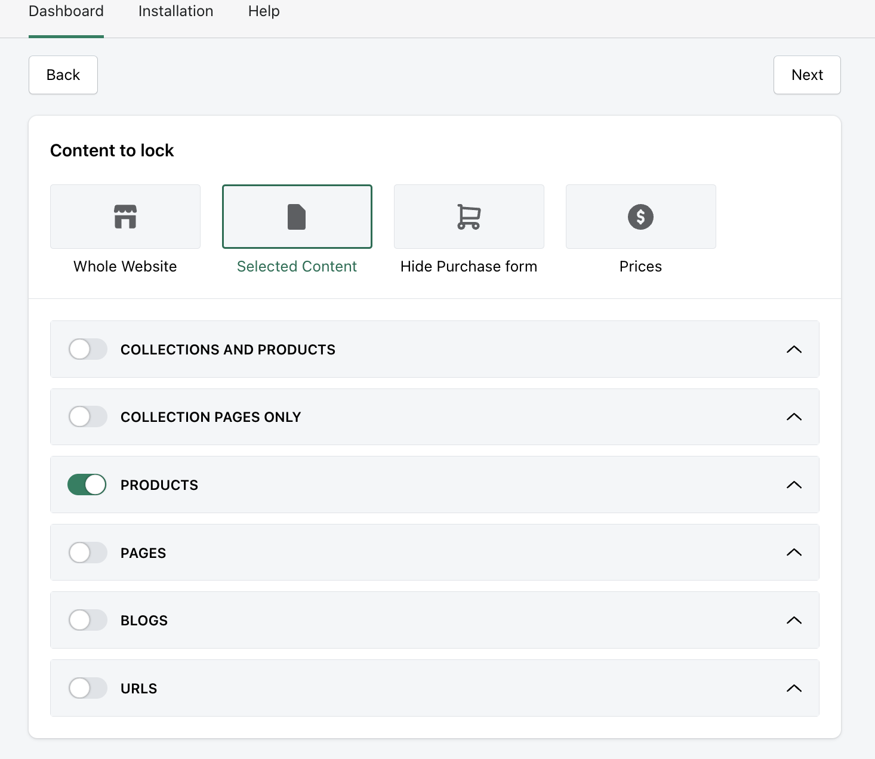Select the Prices dollar icon card

641,217
